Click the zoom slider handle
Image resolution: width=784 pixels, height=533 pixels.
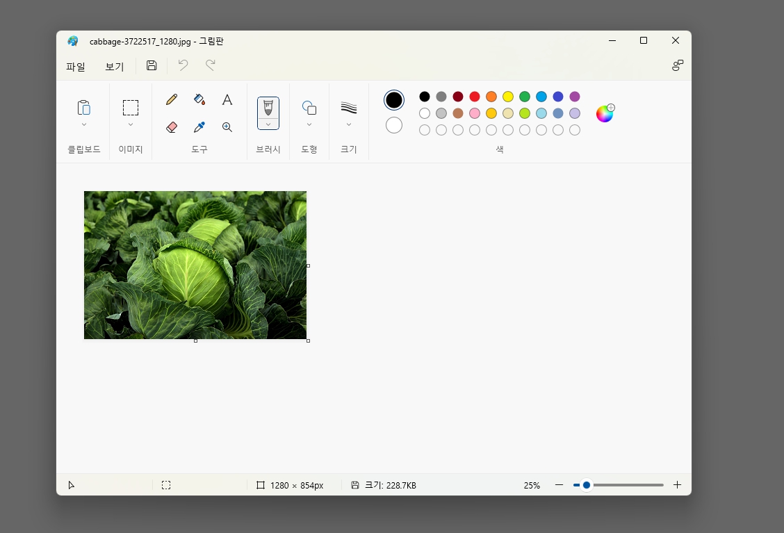coord(587,485)
